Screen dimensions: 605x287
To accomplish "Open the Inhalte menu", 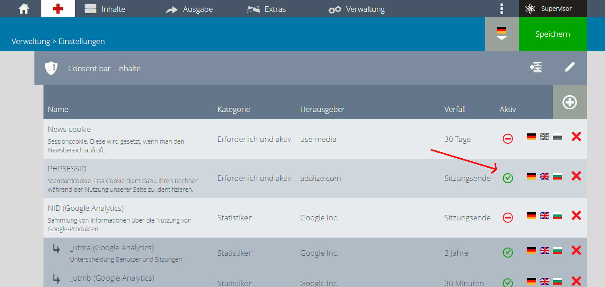I will click(x=105, y=9).
